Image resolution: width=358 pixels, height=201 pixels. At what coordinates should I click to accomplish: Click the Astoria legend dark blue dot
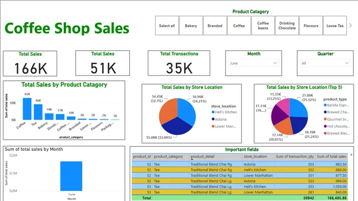click(x=213, y=119)
